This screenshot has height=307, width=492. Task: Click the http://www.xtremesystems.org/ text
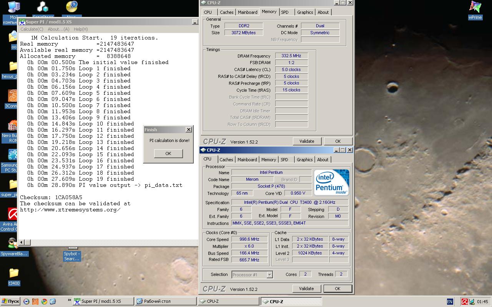pyautogui.click(x=70, y=210)
